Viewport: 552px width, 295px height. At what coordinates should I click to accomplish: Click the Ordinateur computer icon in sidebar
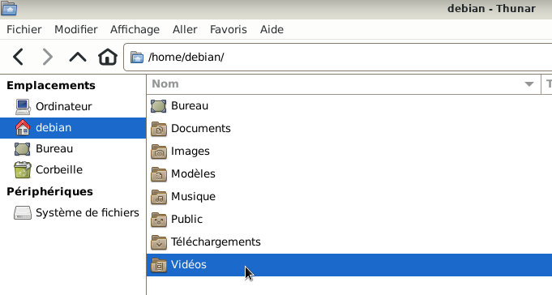pos(23,107)
